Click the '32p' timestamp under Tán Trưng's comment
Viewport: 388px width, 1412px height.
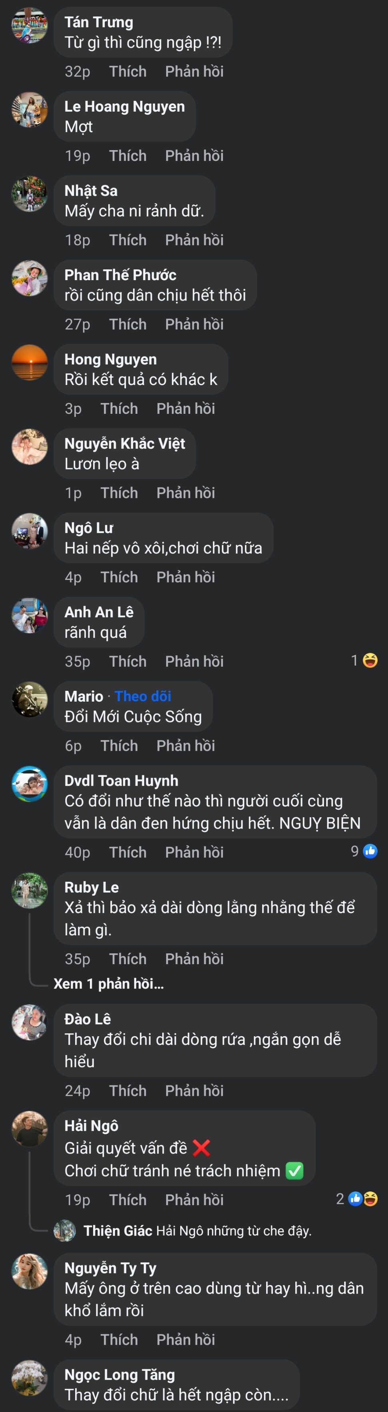tap(77, 71)
